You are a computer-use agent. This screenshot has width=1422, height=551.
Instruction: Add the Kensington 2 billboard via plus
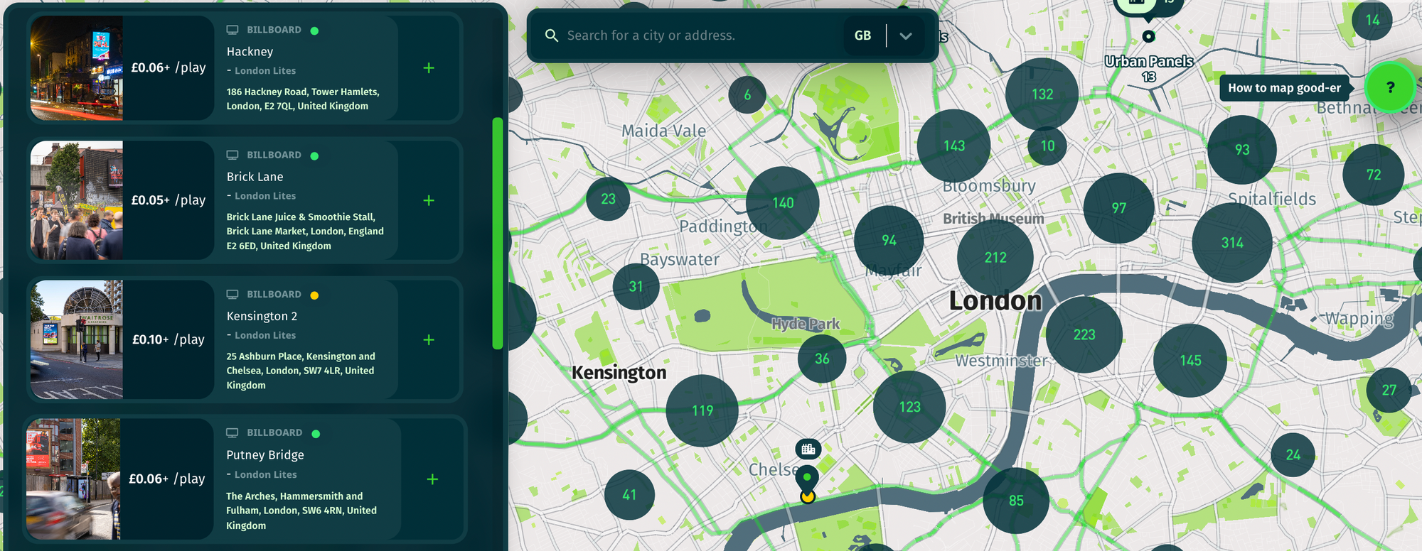pos(429,340)
